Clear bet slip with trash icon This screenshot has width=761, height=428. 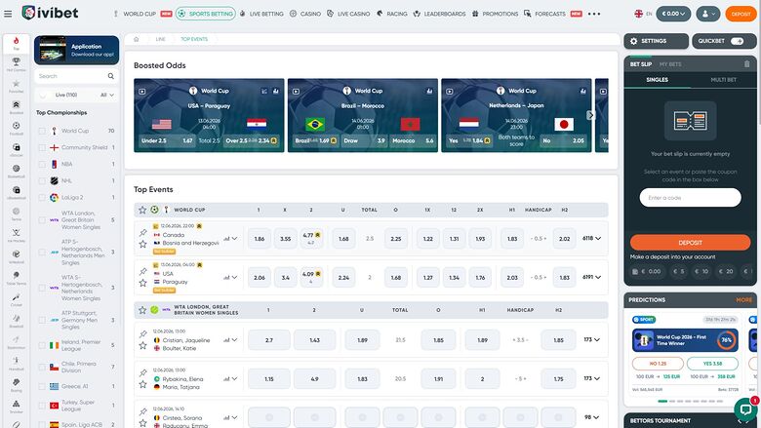coord(746,64)
